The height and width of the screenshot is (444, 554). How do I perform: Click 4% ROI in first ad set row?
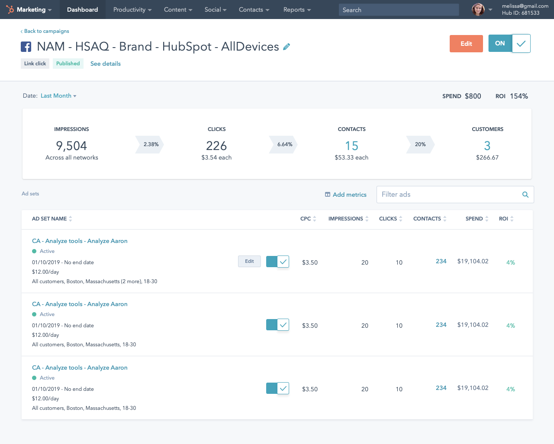[x=511, y=262]
